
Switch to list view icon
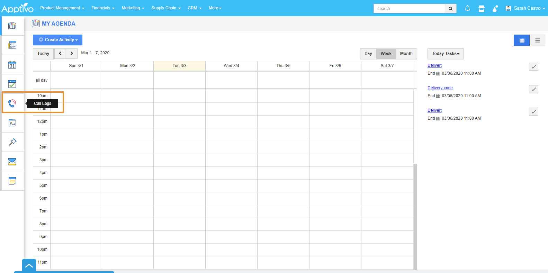537,40
